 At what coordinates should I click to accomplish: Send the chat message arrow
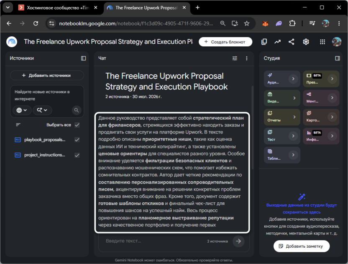[x=238, y=241]
